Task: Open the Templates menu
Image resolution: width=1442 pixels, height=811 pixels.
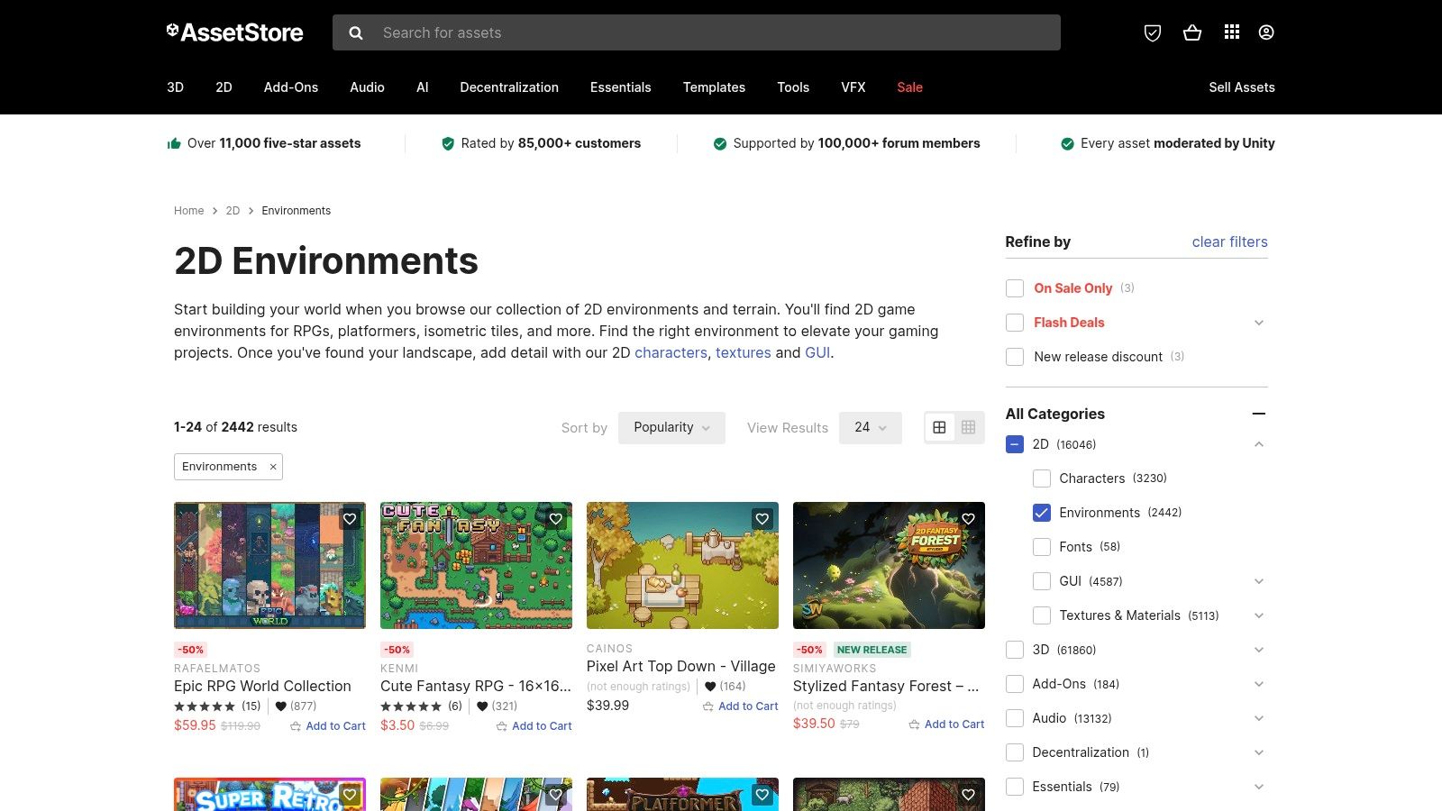Action: pos(714,87)
